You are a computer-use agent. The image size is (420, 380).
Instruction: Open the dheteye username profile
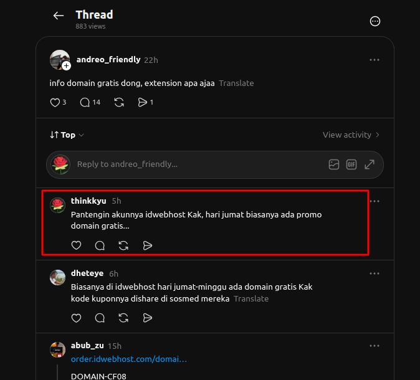tap(87, 273)
